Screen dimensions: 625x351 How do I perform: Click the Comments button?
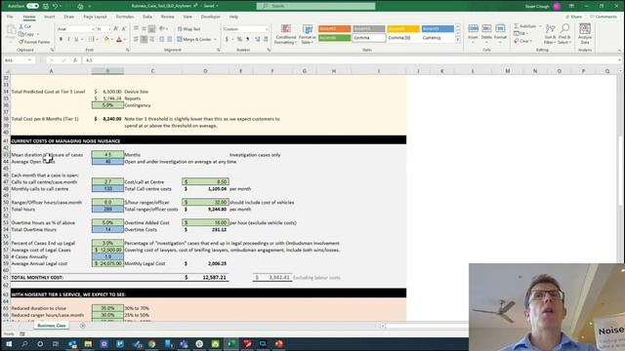tap(604, 17)
